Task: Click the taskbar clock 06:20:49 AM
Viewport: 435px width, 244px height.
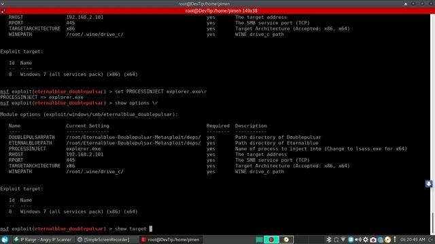Action: coord(413,239)
